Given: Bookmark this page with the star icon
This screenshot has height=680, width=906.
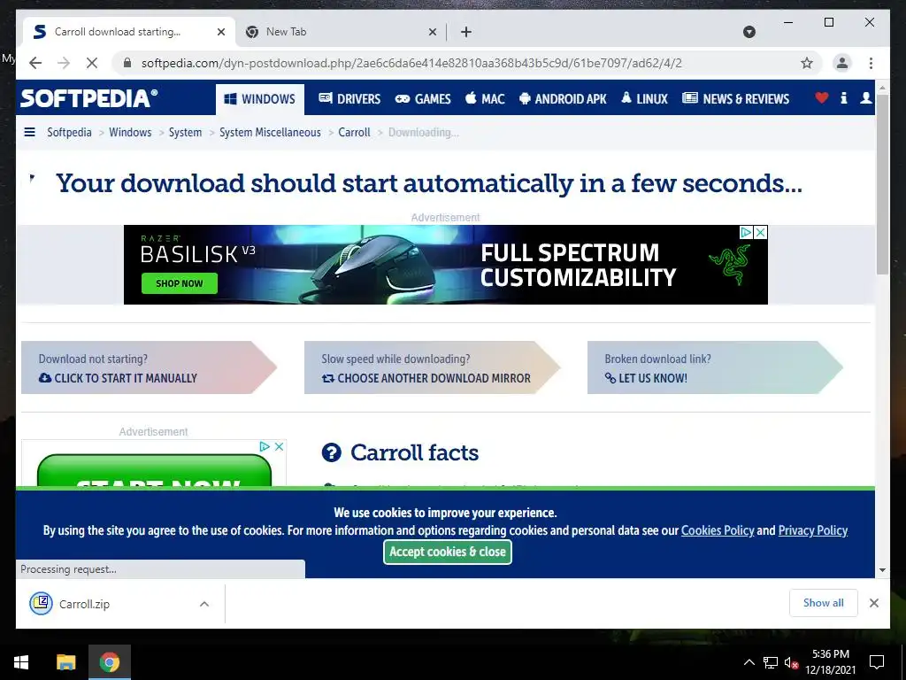Looking at the screenshot, I should [807, 63].
